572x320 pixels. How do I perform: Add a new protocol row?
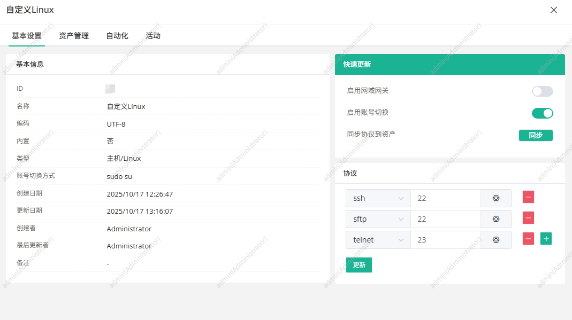[x=546, y=239]
